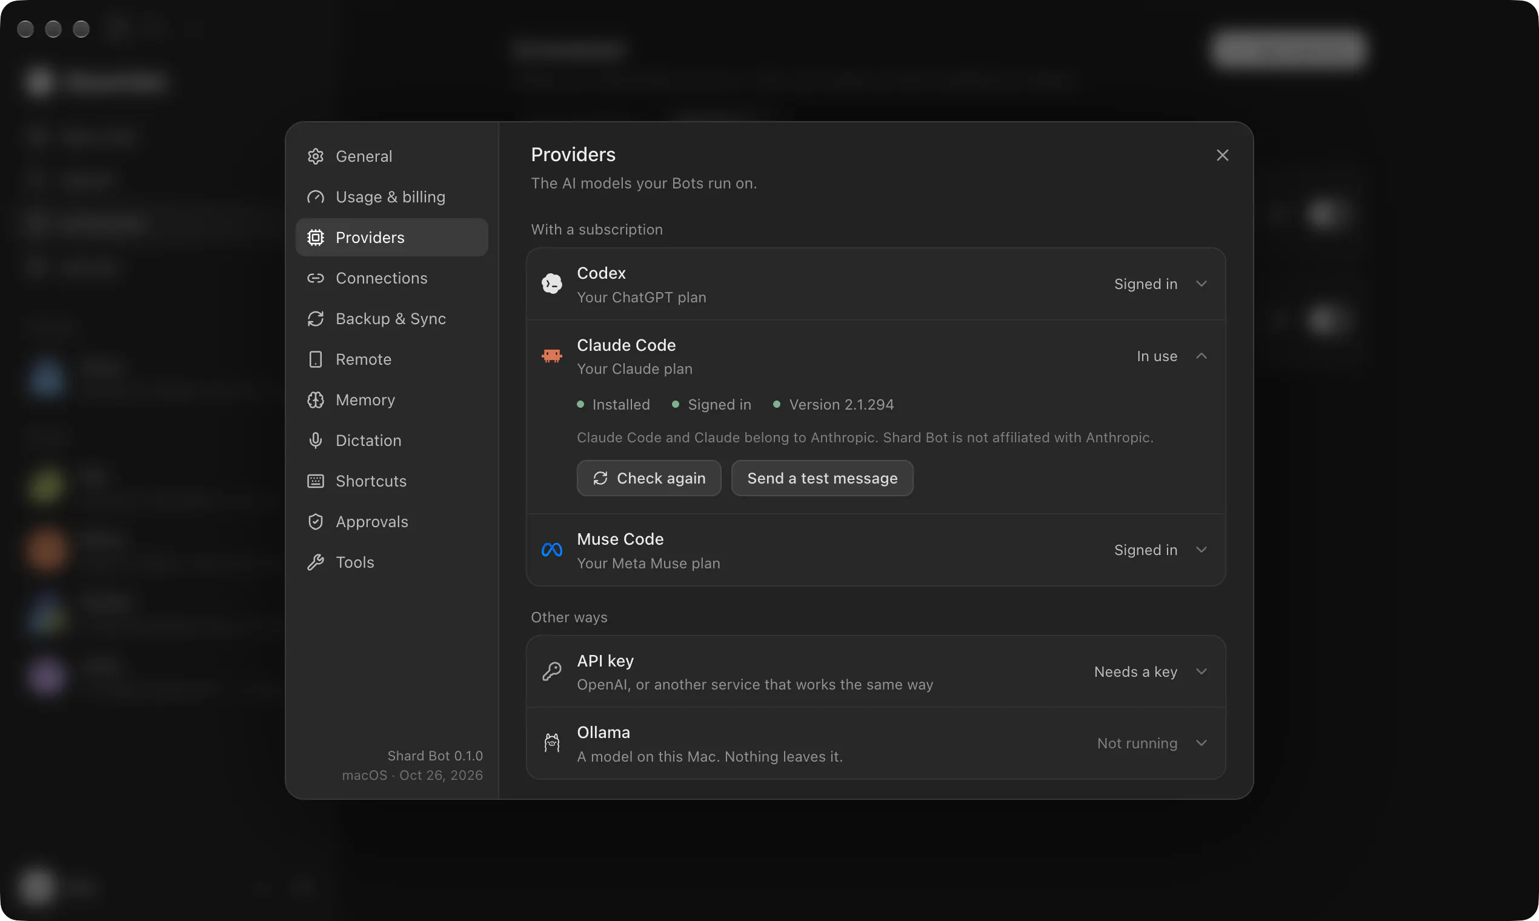Screen dimensions: 1539x921
Task: Close the Providers settings dialog
Action: coord(1222,155)
